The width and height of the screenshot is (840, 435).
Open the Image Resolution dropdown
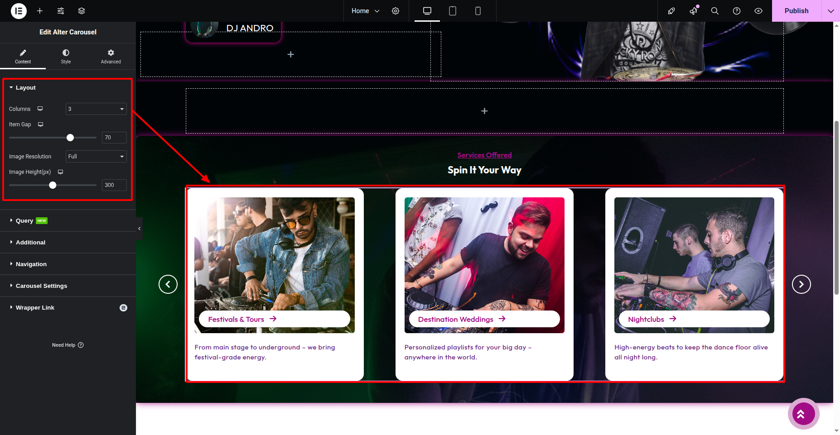(x=96, y=157)
